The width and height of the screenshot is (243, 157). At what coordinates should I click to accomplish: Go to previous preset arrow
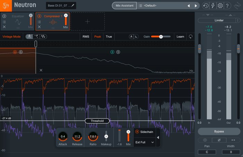(188, 6)
